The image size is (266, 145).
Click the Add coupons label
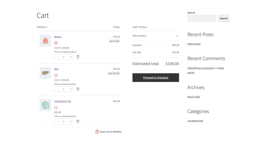[x=139, y=36]
